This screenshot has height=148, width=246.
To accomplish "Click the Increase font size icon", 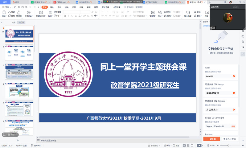I will click(92, 12).
